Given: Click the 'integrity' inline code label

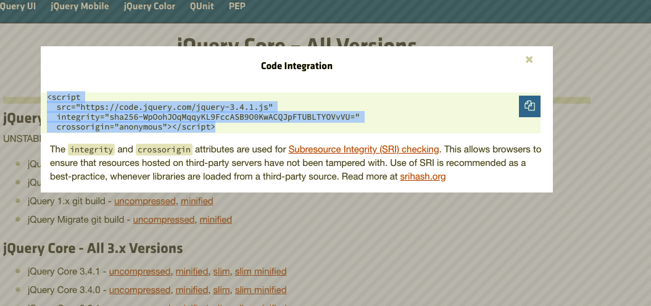Looking at the screenshot, I should point(91,149).
